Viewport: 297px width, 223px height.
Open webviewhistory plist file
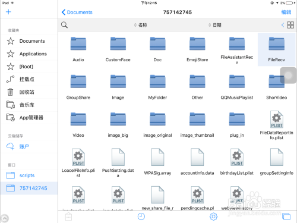(237, 198)
